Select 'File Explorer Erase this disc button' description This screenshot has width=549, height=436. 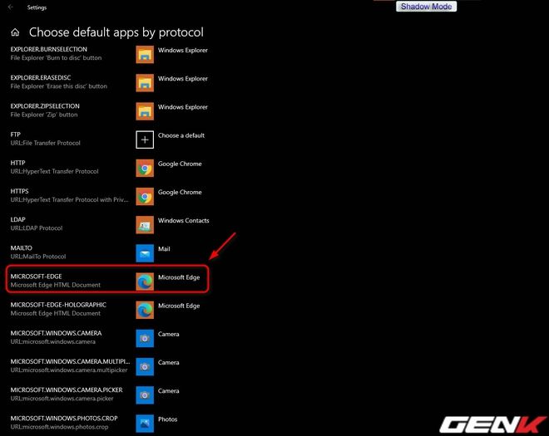(59, 86)
